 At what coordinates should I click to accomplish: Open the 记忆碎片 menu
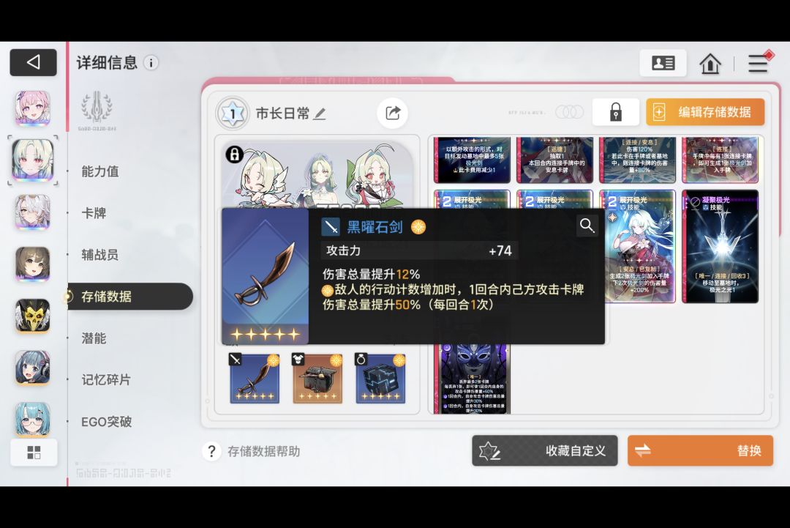[106, 380]
